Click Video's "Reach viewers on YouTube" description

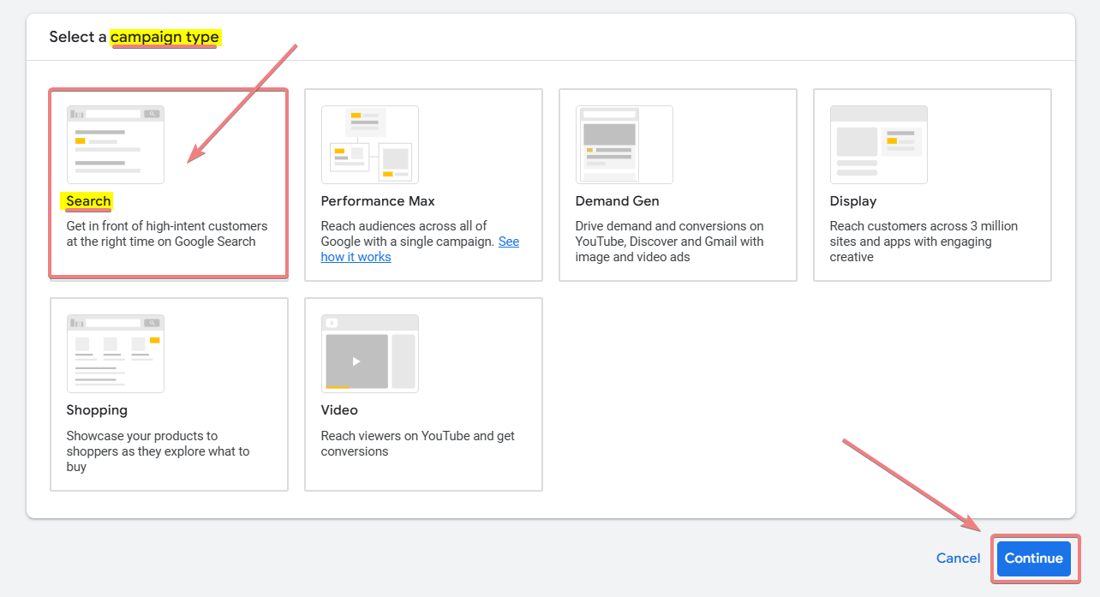point(417,444)
